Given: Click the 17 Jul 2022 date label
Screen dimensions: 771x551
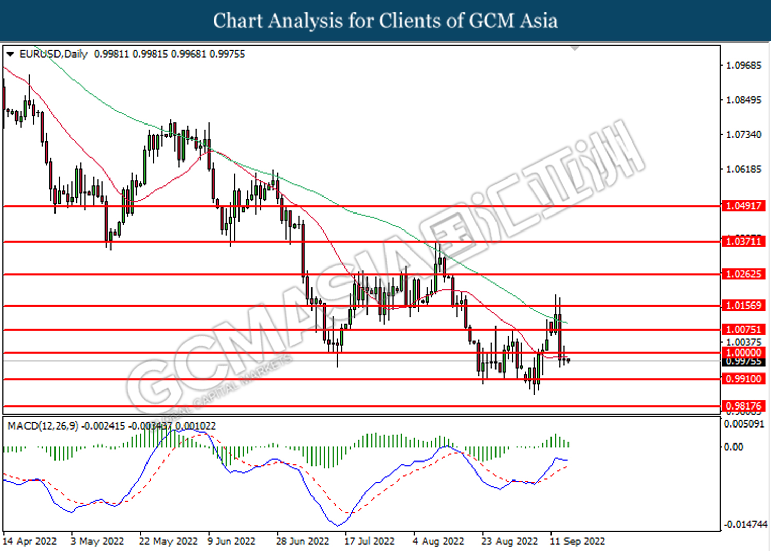Looking at the screenshot, I should click(370, 541).
